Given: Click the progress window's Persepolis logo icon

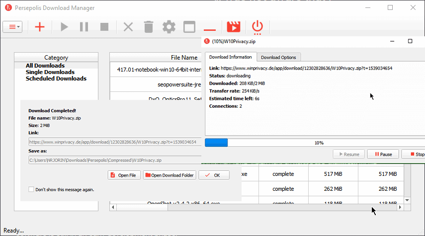Looking at the screenshot, I should 207,41.
